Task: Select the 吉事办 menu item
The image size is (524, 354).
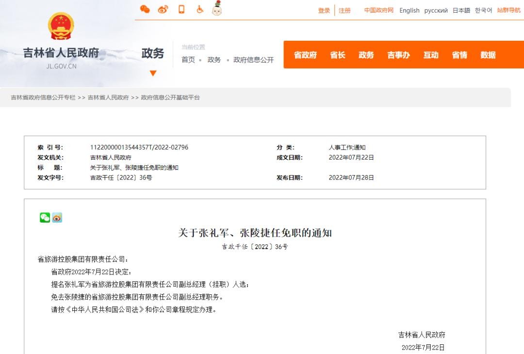Action: pos(398,55)
